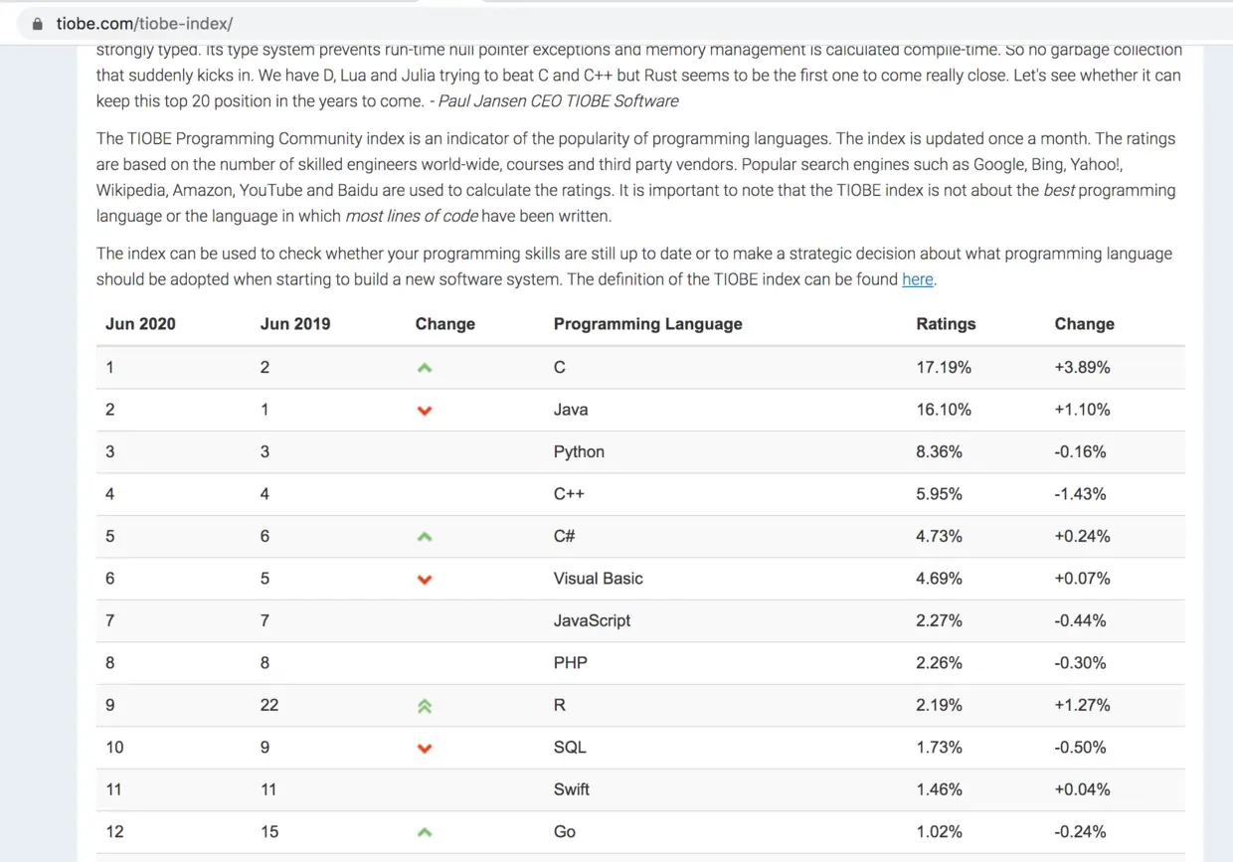Click the Ratings column header
The width and height of the screenshot is (1233, 862).
pyautogui.click(x=946, y=324)
